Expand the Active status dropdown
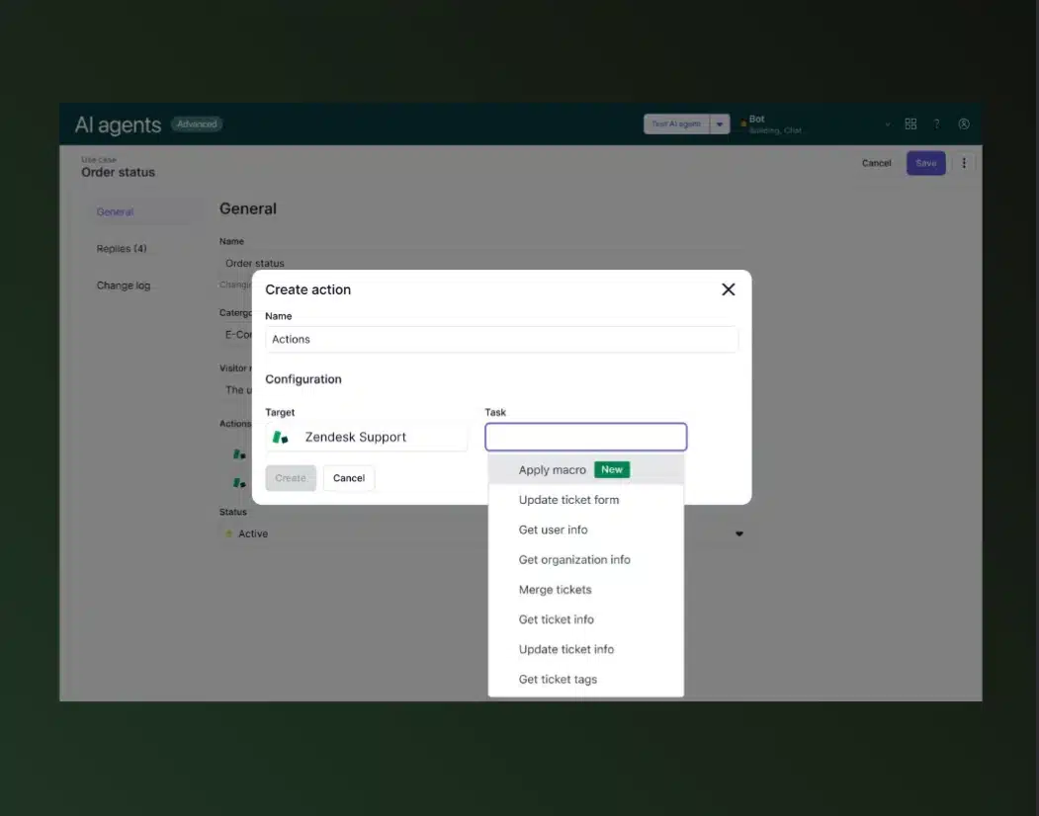Image resolution: width=1039 pixels, height=816 pixels. 738,534
